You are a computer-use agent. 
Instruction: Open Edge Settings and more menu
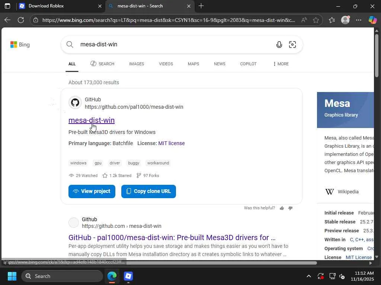click(x=359, y=20)
